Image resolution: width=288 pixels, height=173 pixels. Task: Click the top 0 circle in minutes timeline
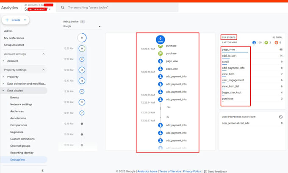pos(82,38)
